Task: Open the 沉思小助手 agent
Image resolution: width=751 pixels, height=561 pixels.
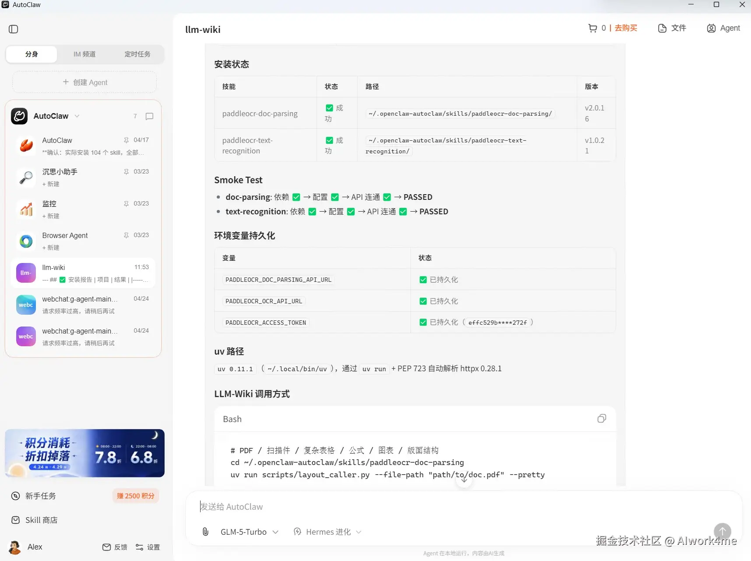Action: (83, 178)
